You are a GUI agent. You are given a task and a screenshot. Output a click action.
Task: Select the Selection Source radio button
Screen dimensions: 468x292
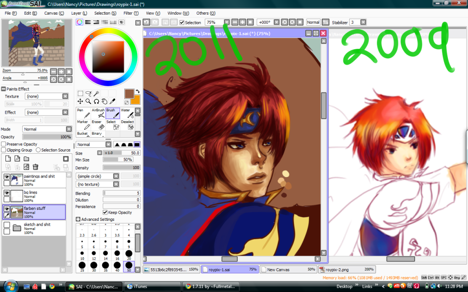click(x=38, y=150)
